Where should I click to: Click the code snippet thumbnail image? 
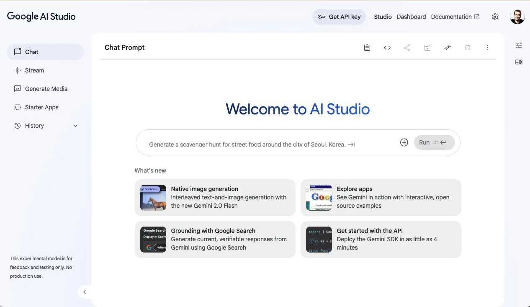pyautogui.click(x=319, y=240)
